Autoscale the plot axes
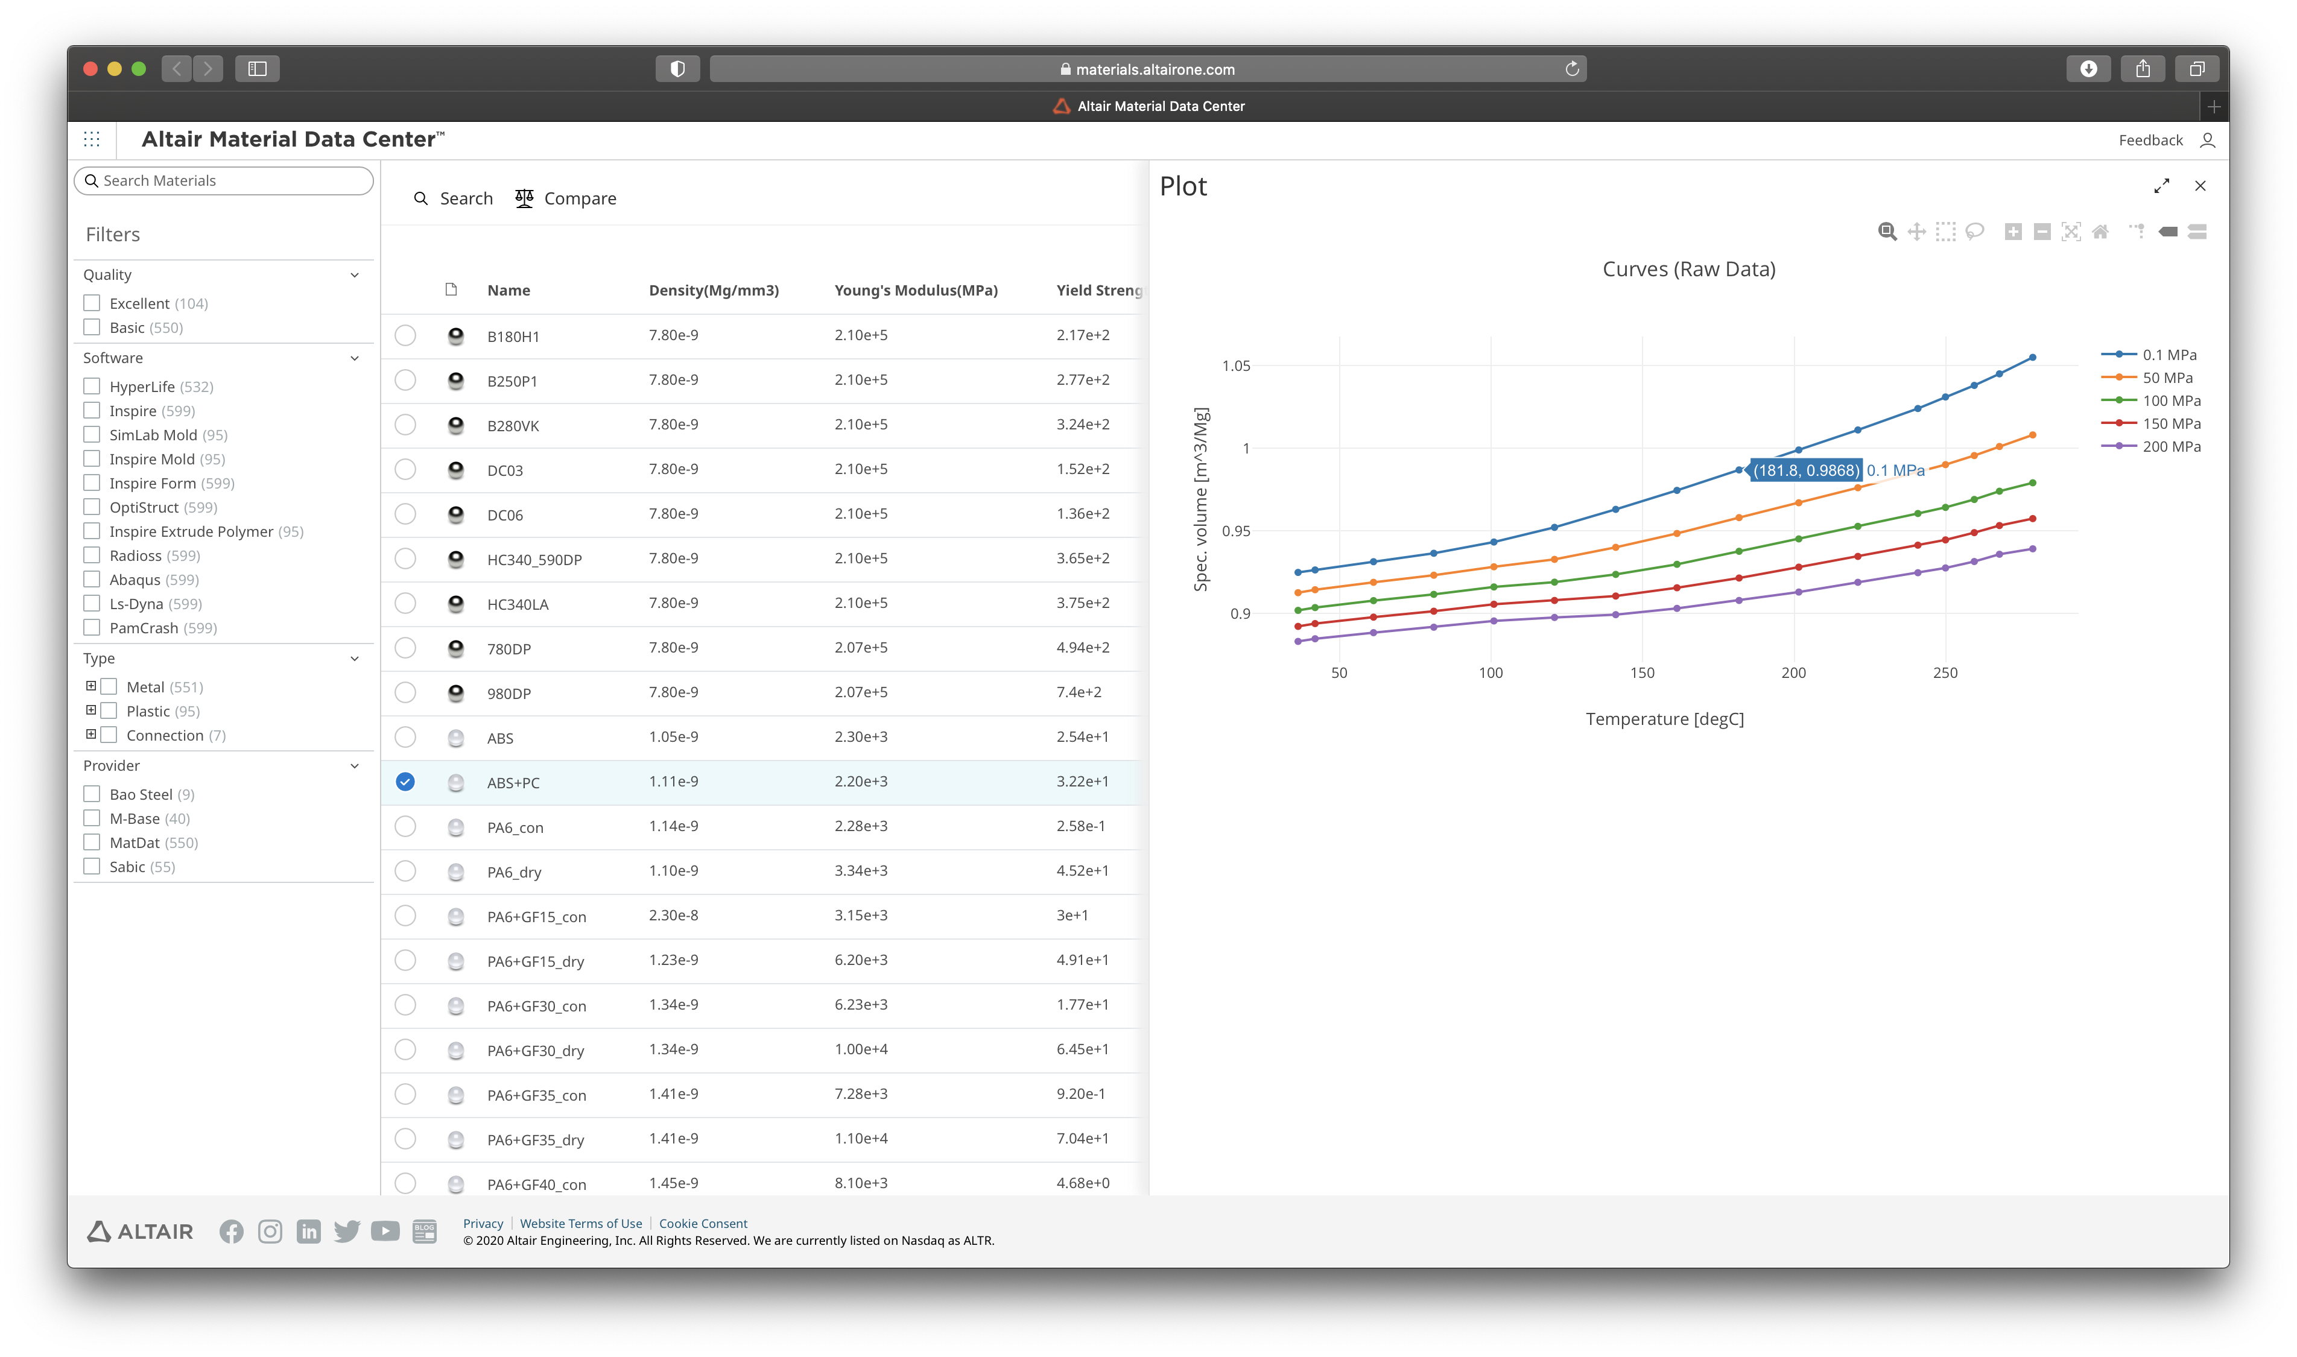The height and width of the screenshot is (1357, 2297). click(2071, 232)
